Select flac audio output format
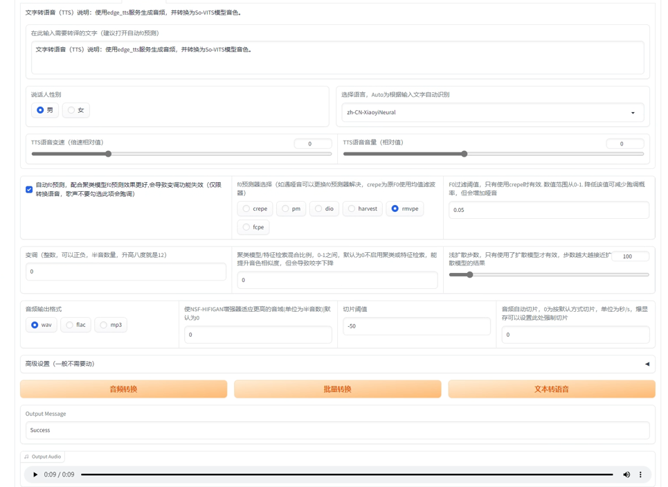The width and height of the screenshot is (668, 487). [x=76, y=325]
